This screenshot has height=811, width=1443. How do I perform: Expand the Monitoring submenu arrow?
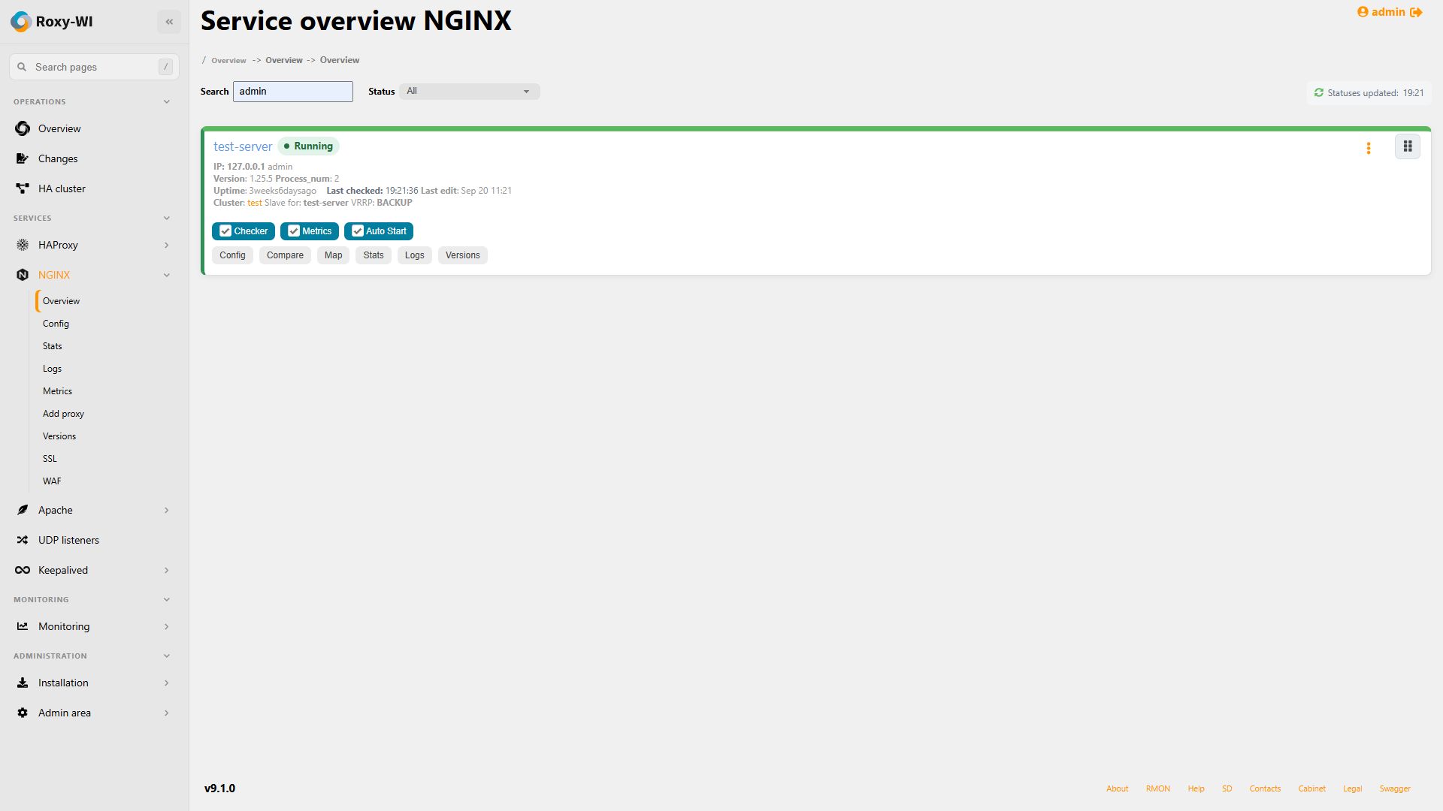tap(166, 626)
